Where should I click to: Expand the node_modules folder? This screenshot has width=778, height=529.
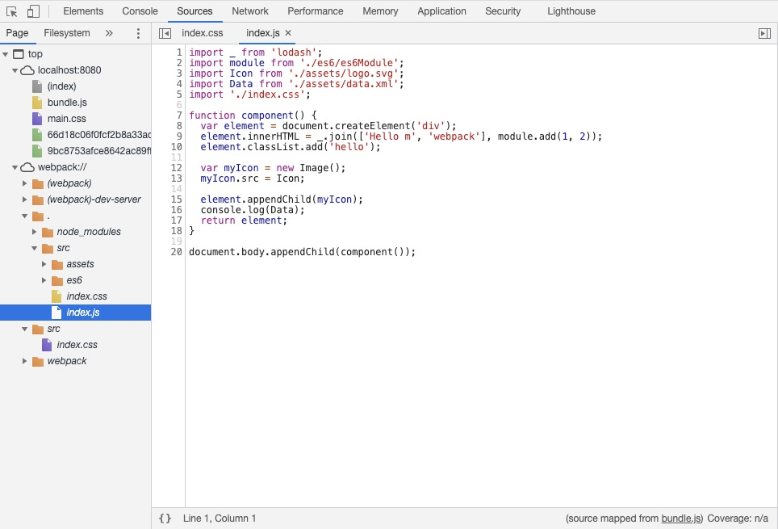tap(34, 232)
